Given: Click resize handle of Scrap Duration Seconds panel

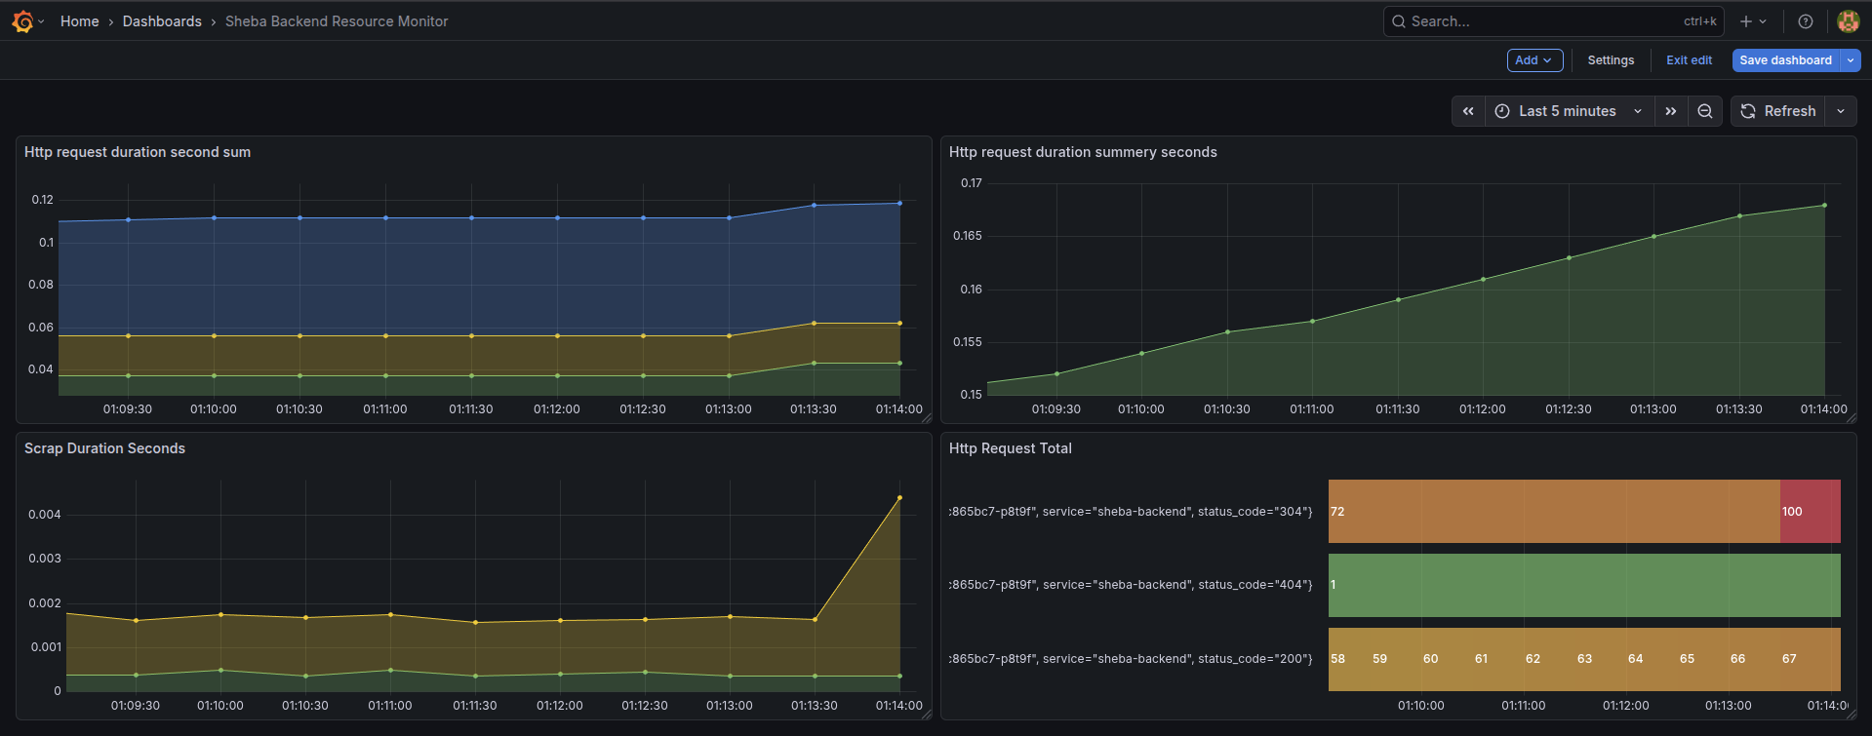Looking at the screenshot, I should (x=926, y=715).
